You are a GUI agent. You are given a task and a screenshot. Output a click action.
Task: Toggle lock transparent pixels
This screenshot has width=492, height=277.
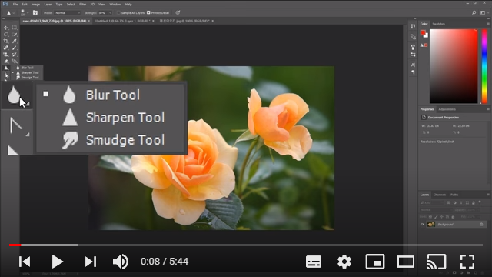click(x=430, y=217)
